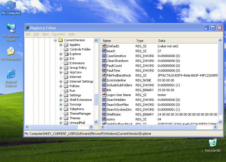Click the binary icon beside link value

click(104, 90)
